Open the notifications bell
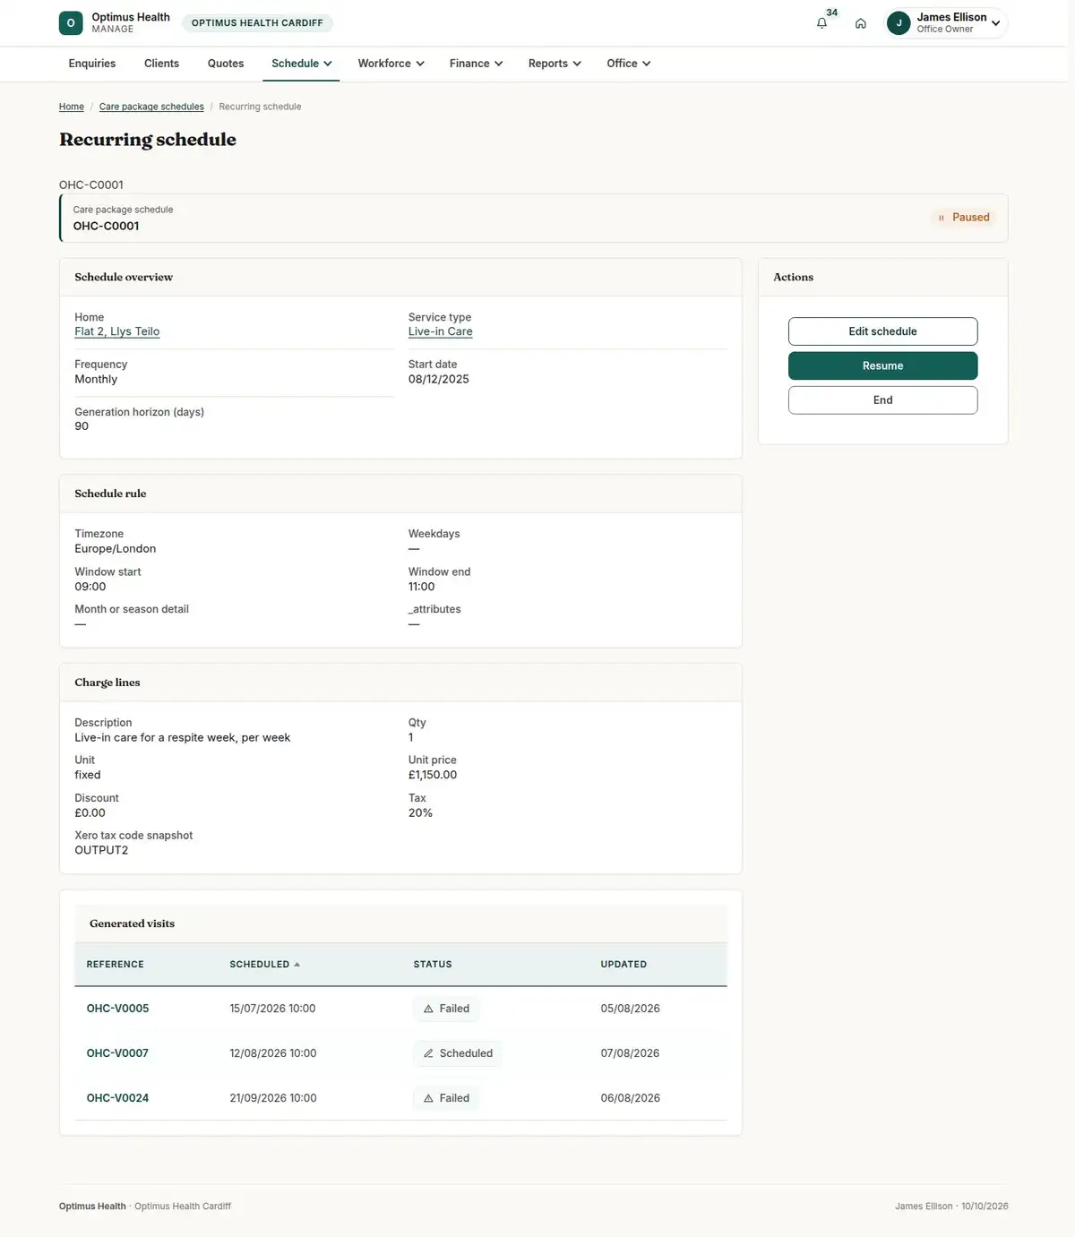 click(x=821, y=23)
